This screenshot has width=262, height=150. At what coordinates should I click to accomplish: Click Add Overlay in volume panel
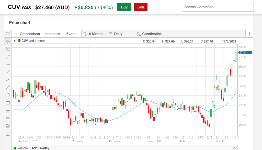[x=40, y=148]
